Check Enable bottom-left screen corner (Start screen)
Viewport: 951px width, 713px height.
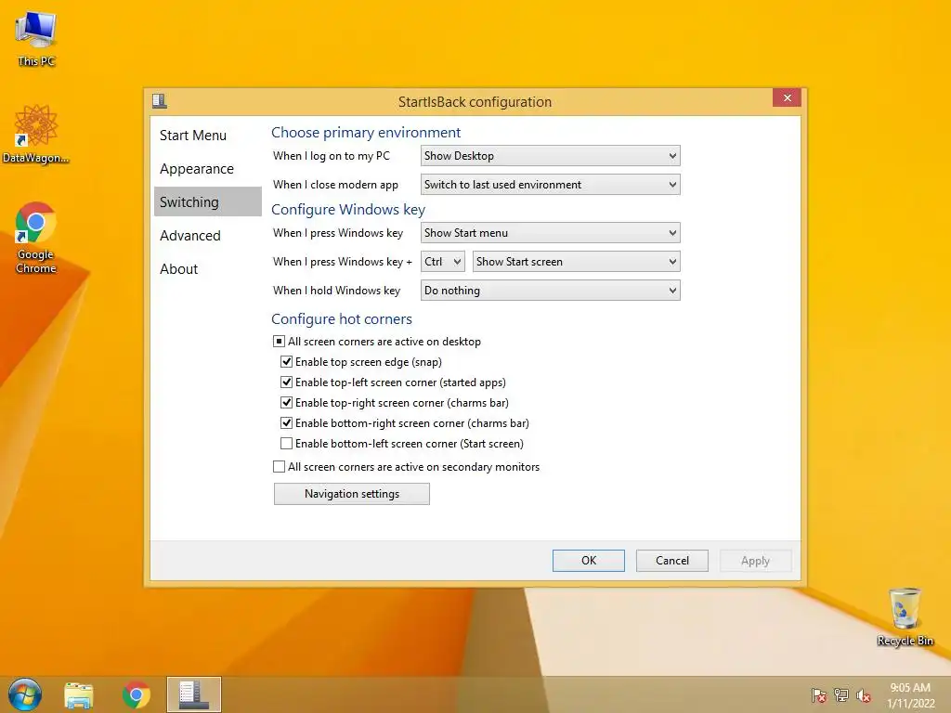pos(286,444)
